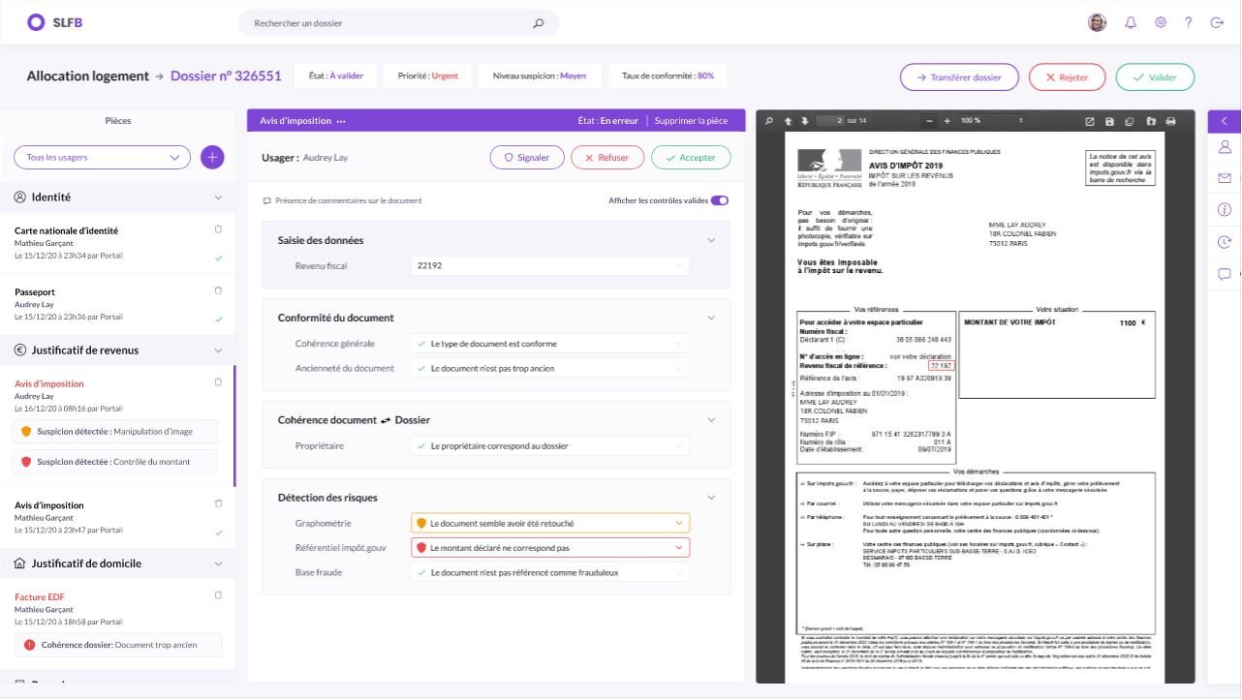Image resolution: width=1242 pixels, height=700 pixels.
Task: Open the notifications bell
Action: 1130,22
